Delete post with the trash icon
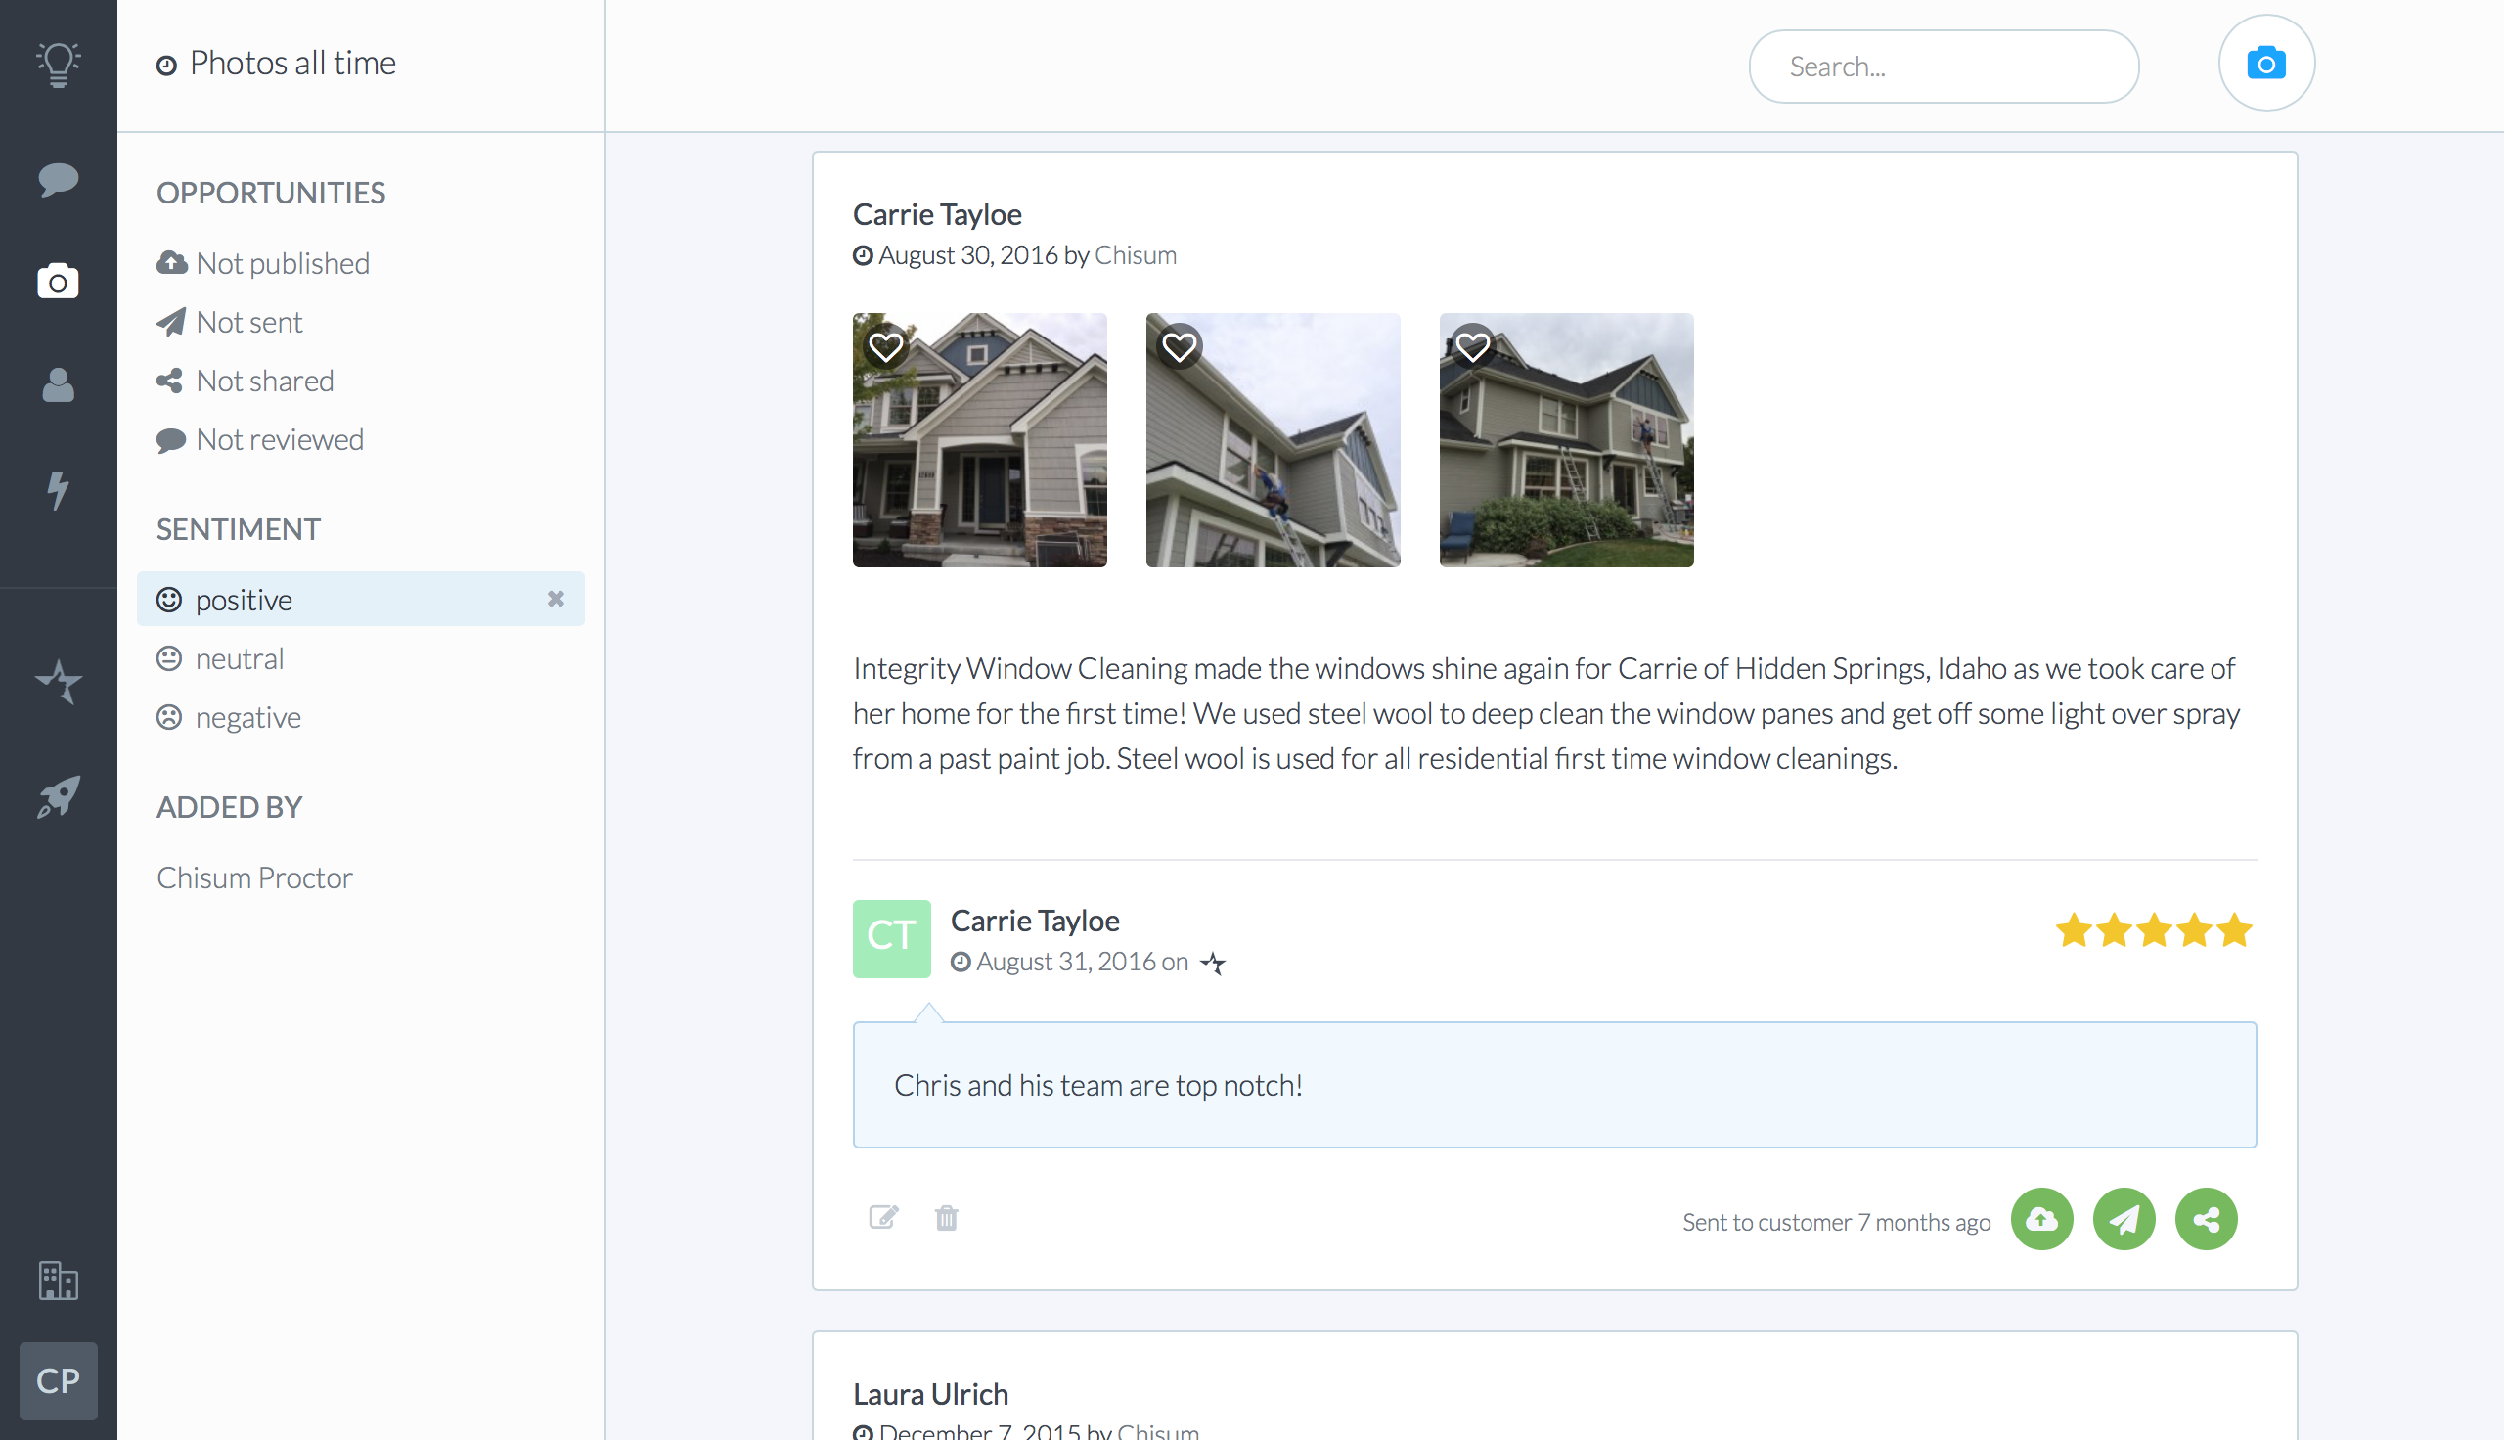 [946, 1218]
